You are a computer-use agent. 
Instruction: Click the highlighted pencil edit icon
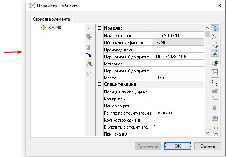[214, 53]
